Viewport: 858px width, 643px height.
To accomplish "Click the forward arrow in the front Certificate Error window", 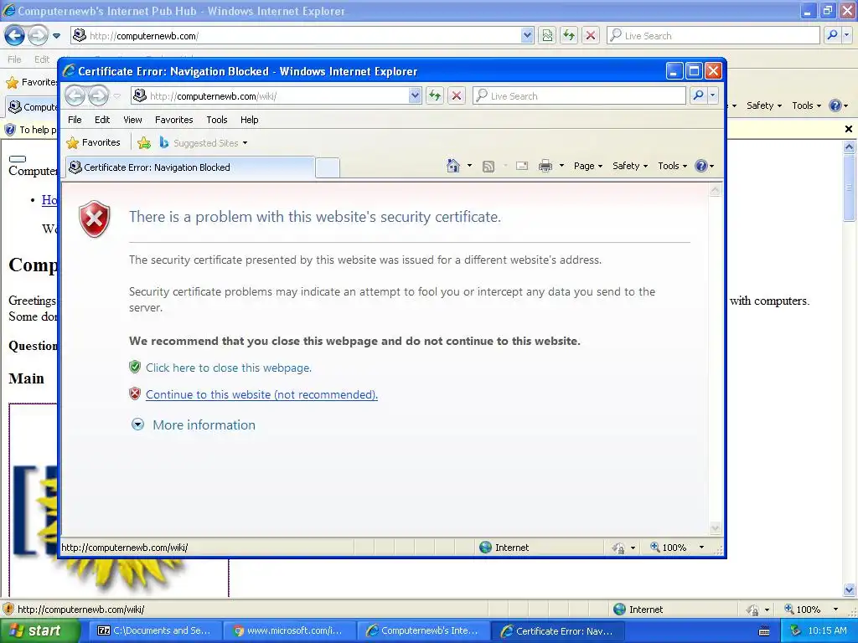I will [x=99, y=95].
